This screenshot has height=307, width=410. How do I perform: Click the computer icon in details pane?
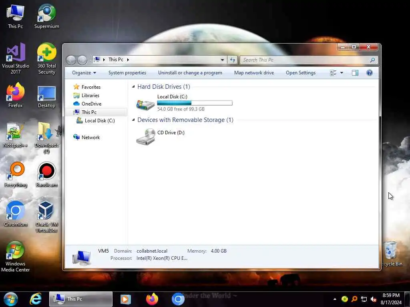[82, 258]
